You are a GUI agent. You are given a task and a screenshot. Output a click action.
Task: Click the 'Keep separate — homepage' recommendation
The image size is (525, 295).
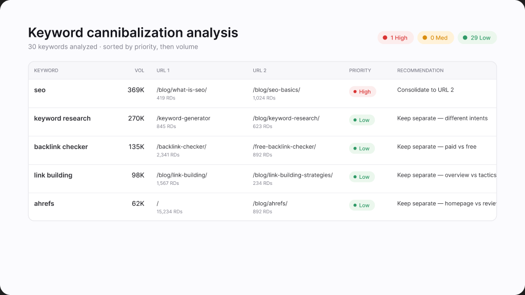coord(447,204)
